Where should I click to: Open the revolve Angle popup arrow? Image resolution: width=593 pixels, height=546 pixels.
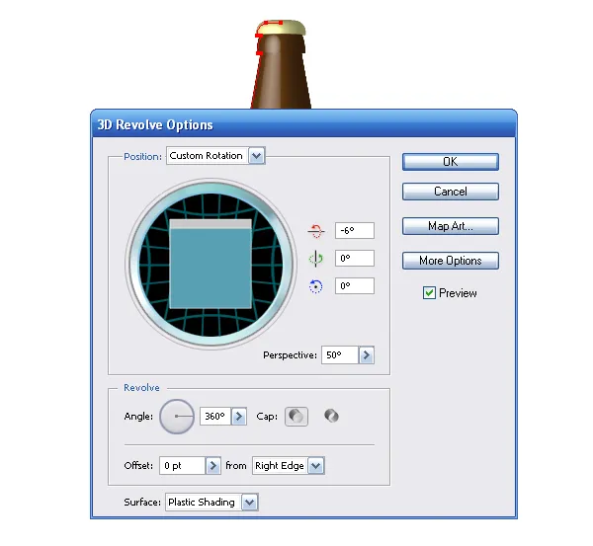point(239,417)
